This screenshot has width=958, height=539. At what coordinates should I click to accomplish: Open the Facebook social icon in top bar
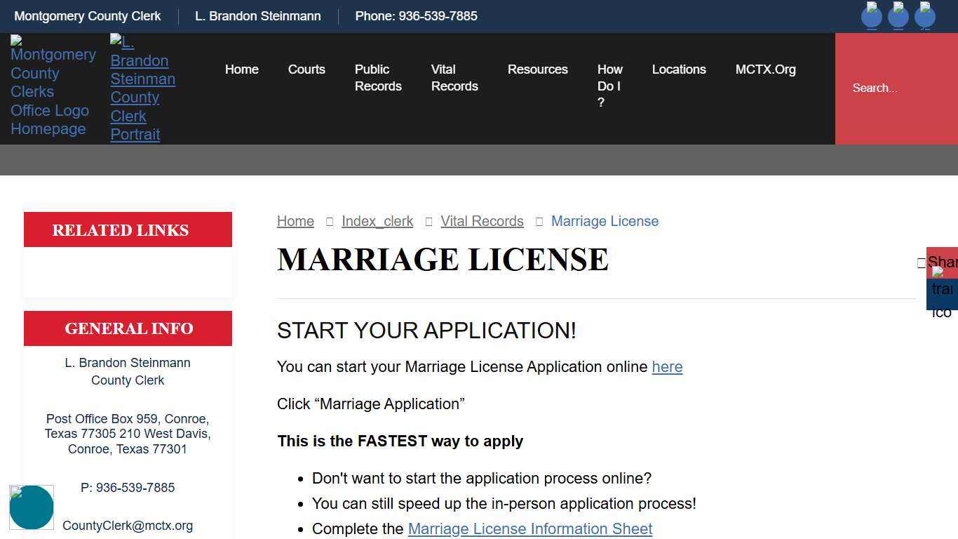(872, 15)
